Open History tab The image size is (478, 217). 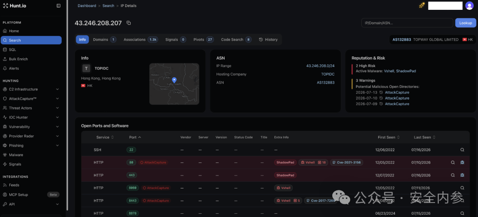coord(268,40)
